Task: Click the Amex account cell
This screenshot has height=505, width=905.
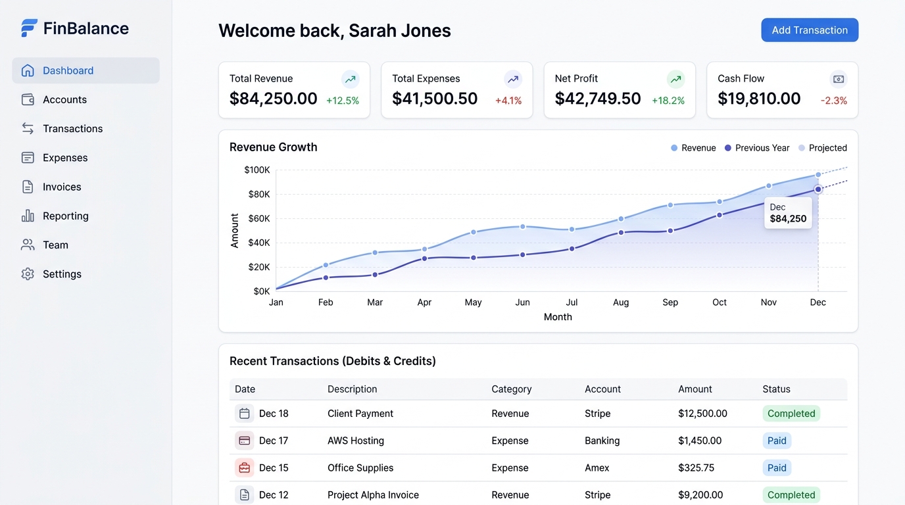Action: coord(597,468)
